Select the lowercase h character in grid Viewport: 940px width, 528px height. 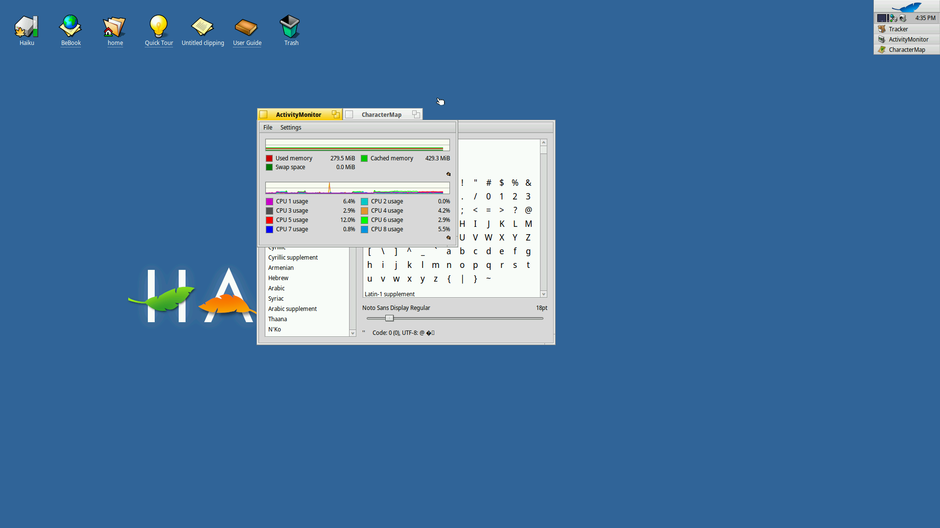(x=370, y=265)
